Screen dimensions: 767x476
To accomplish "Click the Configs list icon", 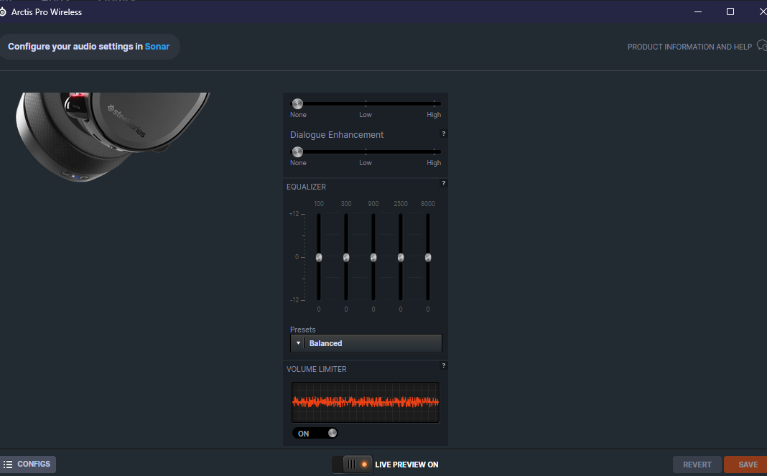I will pyautogui.click(x=8, y=465).
